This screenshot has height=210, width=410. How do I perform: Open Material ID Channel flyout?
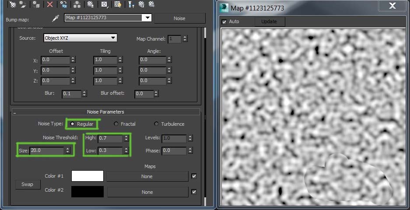[104, 4]
